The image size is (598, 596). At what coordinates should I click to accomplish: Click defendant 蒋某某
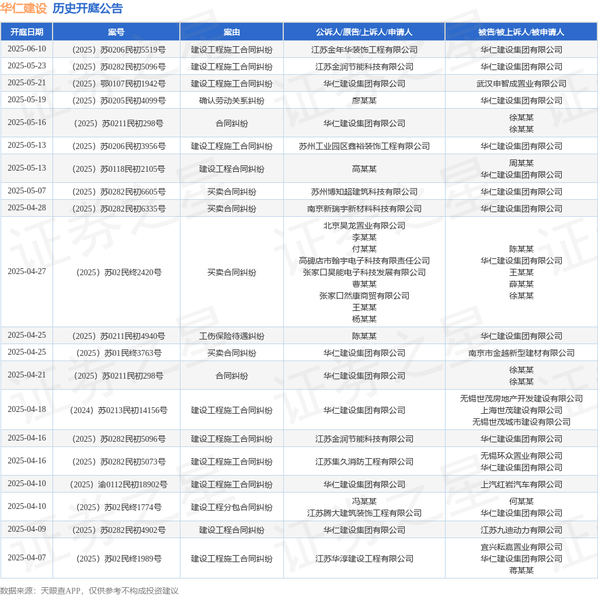(x=521, y=570)
